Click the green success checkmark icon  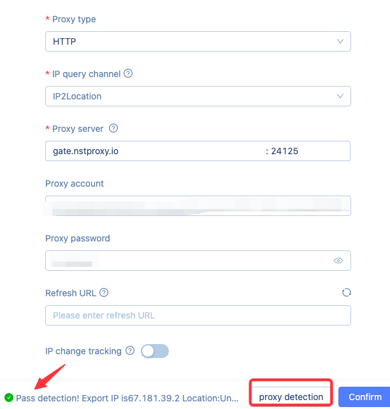[x=9, y=398]
